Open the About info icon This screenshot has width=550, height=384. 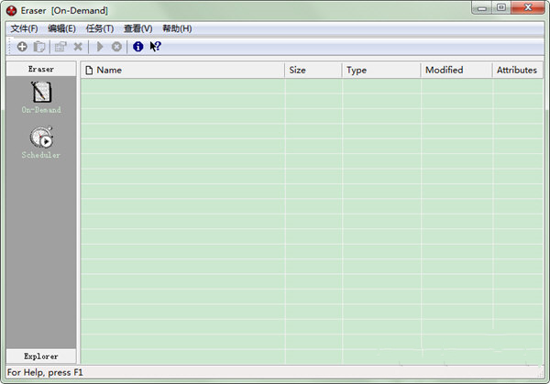point(137,46)
